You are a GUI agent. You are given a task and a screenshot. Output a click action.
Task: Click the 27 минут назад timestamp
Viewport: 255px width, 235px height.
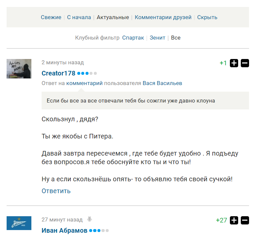click(x=62, y=220)
